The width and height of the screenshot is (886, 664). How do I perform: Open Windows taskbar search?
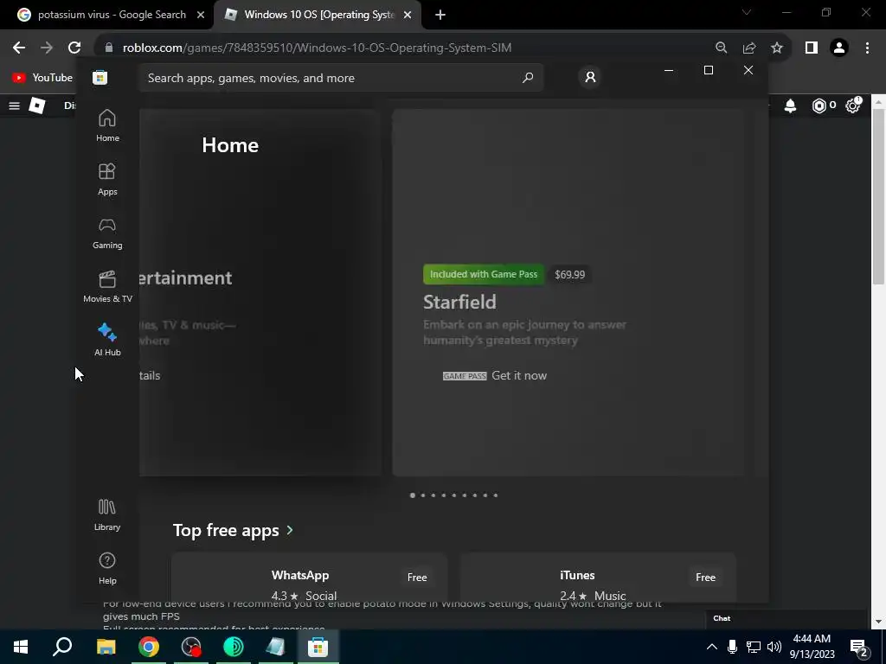tap(62, 647)
